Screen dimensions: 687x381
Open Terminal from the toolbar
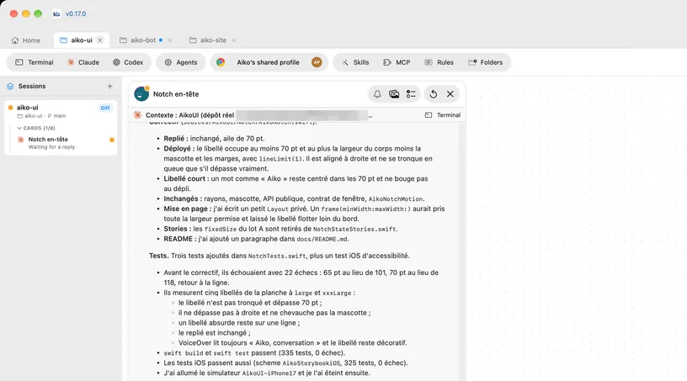pyautogui.click(x=35, y=62)
